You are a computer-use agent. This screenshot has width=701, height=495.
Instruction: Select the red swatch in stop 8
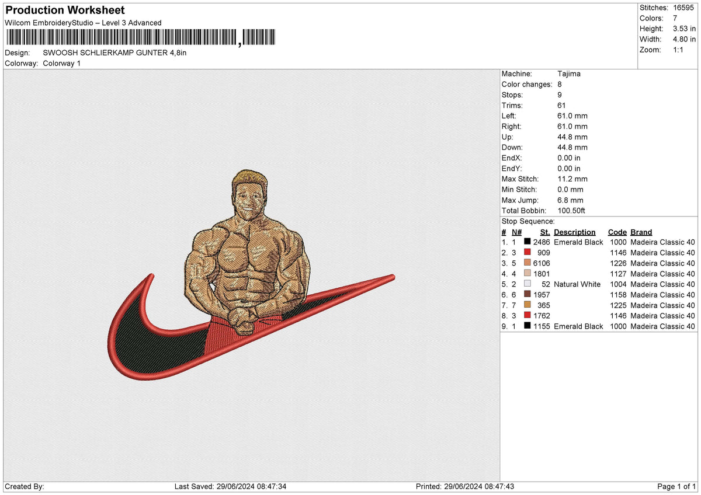coord(527,316)
